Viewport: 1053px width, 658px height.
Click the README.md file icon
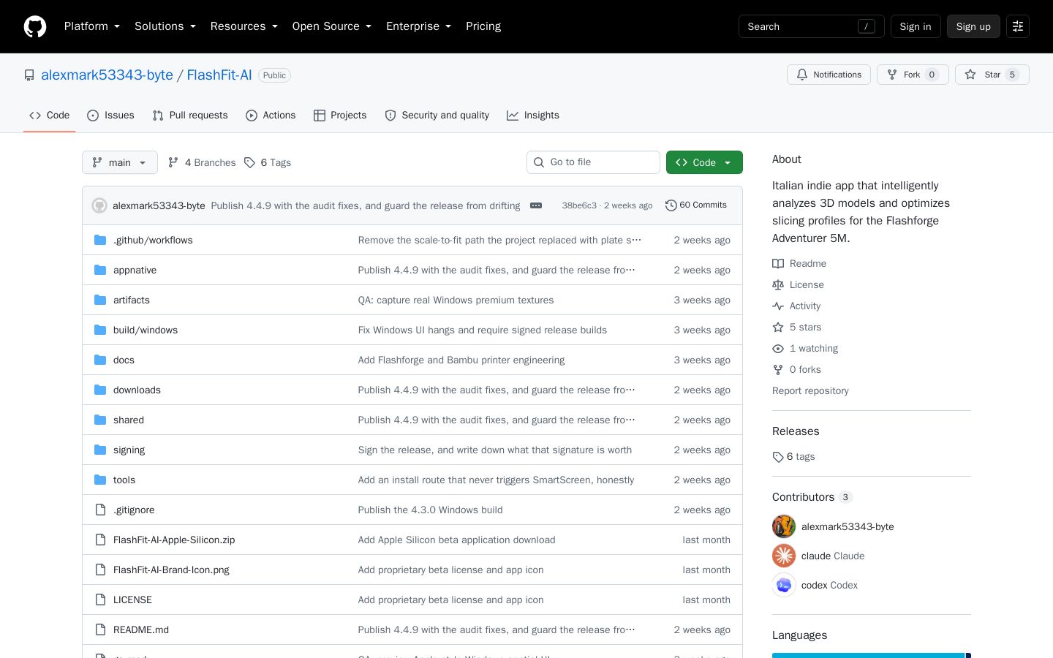pyautogui.click(x=100, y=629)
